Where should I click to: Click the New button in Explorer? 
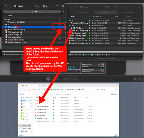(22, 94)
